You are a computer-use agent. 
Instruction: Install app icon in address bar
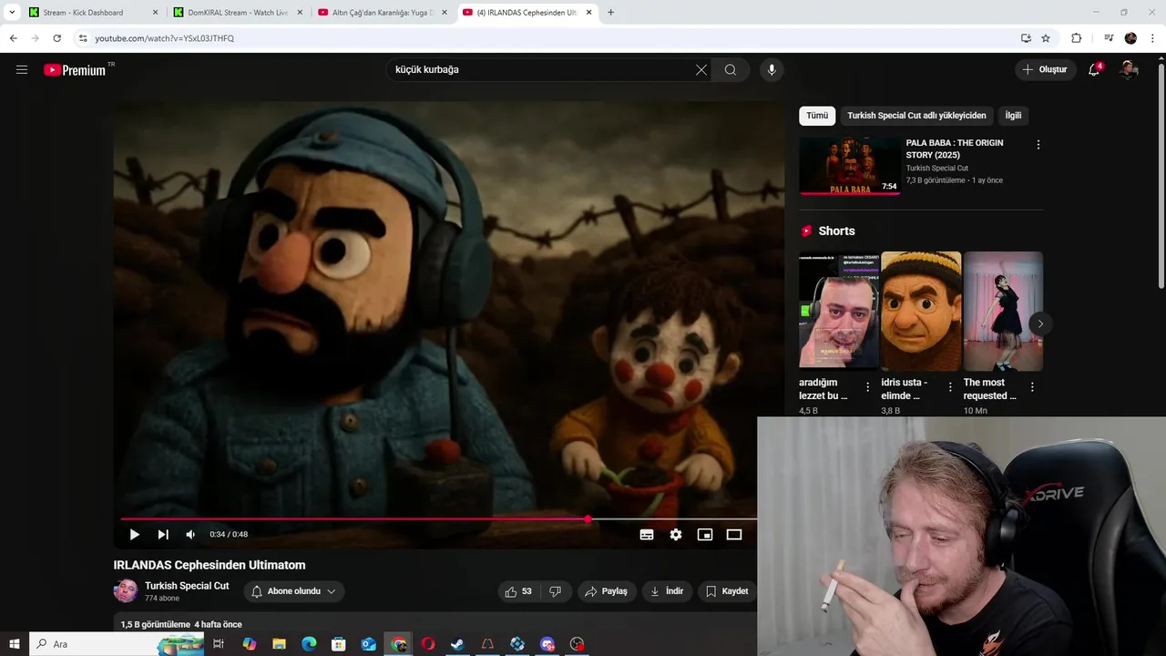click(1026, 38)
